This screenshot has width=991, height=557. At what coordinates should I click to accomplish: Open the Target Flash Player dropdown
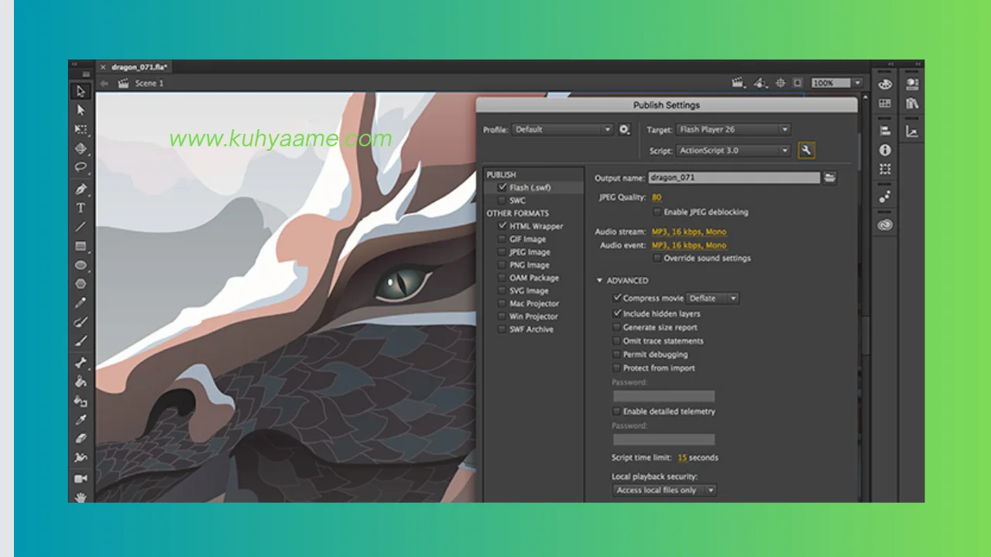coord(733,130)
